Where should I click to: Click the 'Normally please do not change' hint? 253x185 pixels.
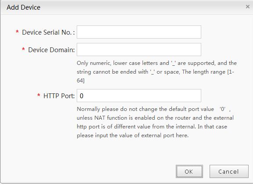click(153, 109)
